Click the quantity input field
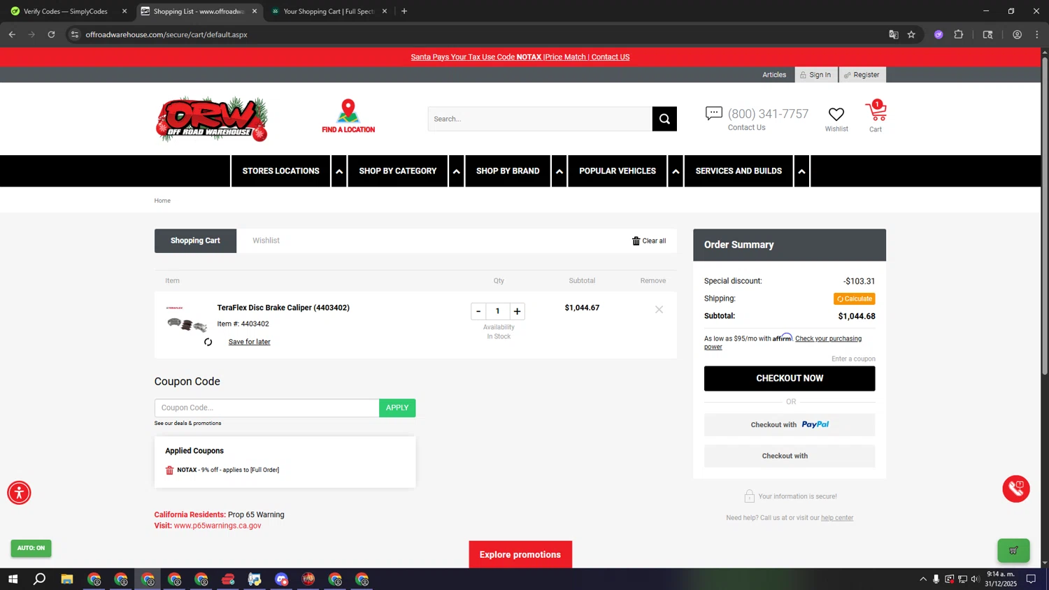1049x590 pixels. click(x=498, y=311)
